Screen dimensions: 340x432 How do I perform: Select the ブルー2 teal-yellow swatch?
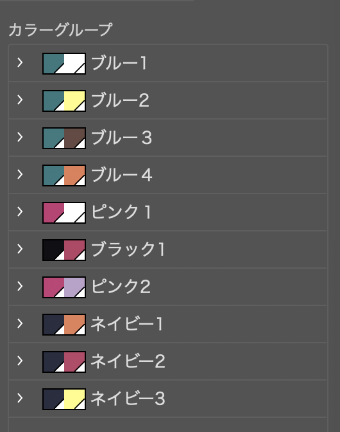[64, 101]
